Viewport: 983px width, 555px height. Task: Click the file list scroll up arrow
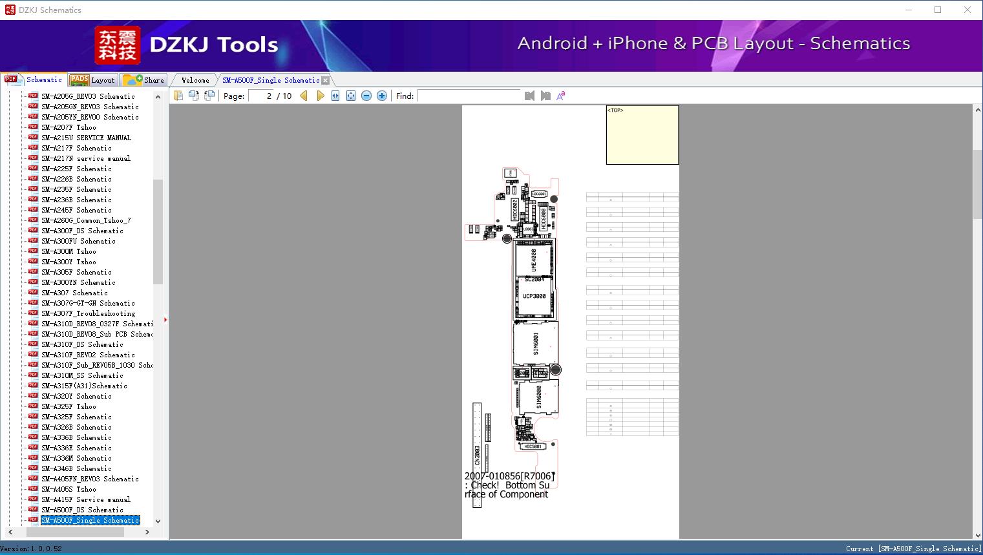coord(158,97)
